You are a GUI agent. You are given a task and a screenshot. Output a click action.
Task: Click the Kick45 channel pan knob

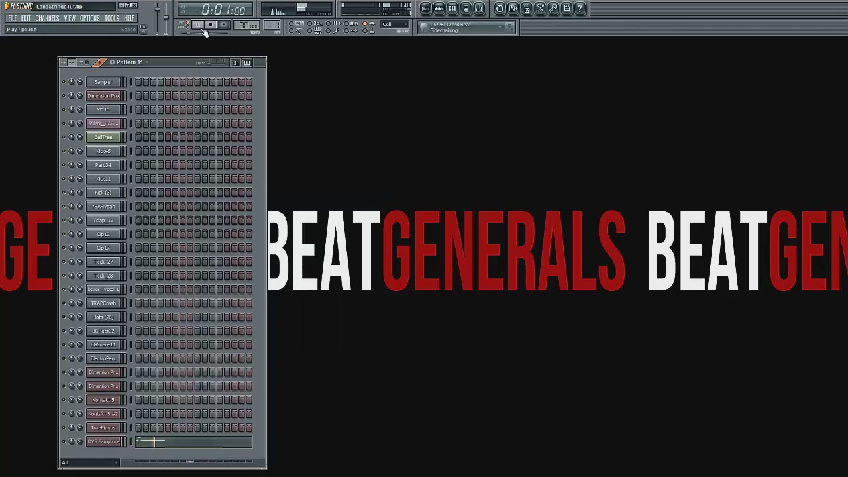[72, 151]
